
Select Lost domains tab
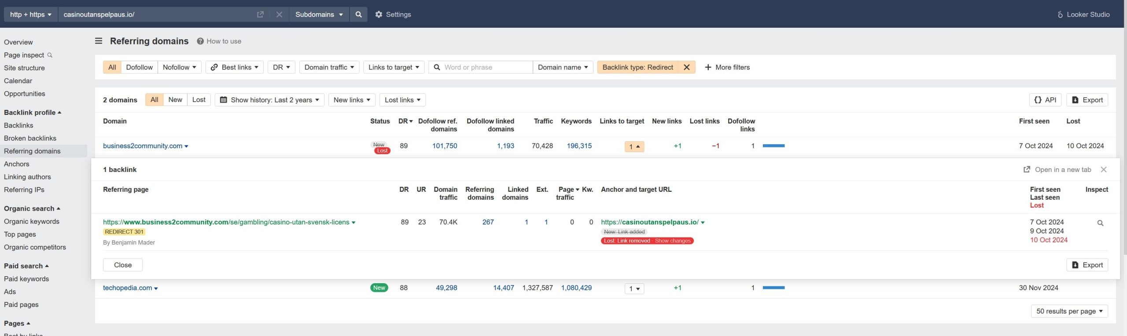click(199, 100)
